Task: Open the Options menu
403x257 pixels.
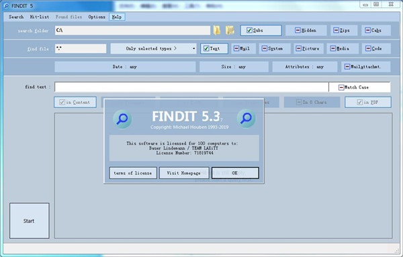Action: coord(97,17)
